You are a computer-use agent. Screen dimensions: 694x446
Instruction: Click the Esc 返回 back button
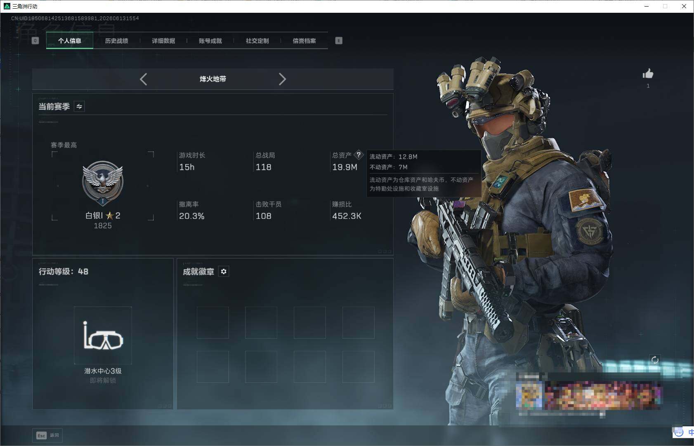pyautogui.click(x=47, y=435)
